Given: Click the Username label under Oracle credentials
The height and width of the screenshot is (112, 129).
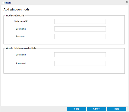Looking at the screenshot, I should [21, 55].
